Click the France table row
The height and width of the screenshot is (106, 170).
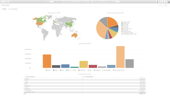85,83
